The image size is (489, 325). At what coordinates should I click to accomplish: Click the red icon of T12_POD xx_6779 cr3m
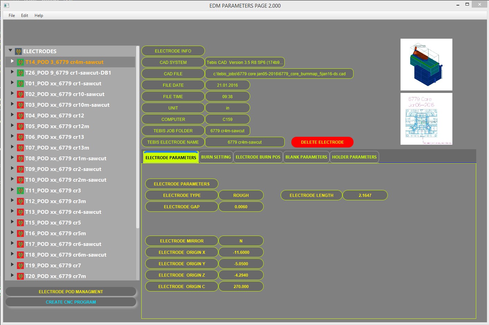[x=20, y=201]
